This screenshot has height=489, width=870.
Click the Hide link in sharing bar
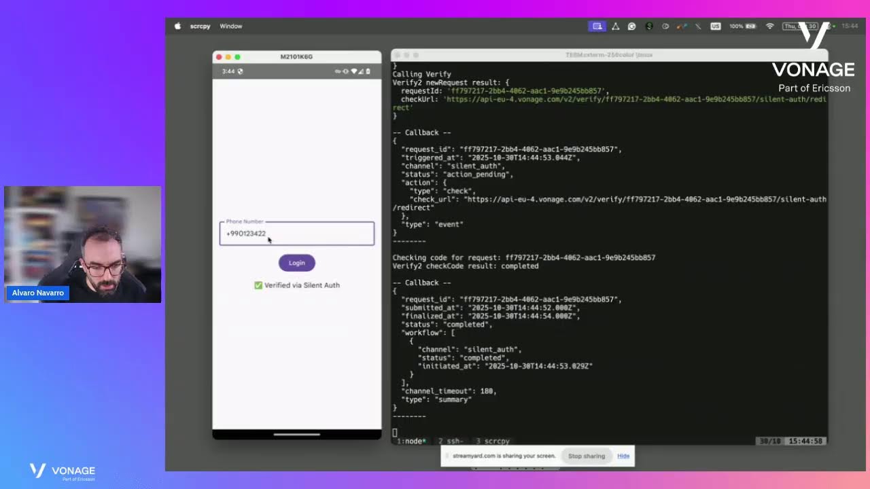coord(623,456)
